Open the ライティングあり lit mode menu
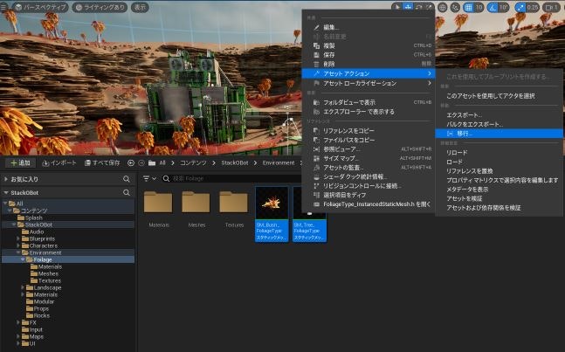 click(100, 7)
